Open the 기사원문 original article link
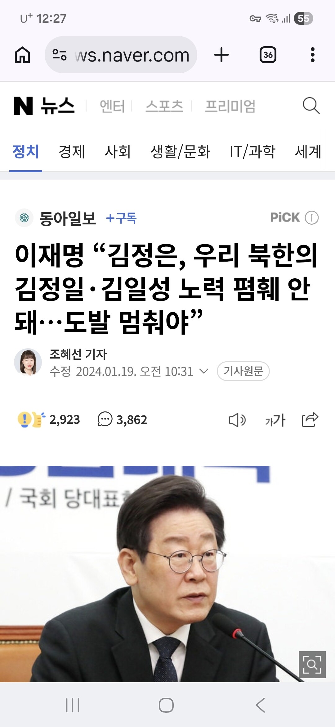Image resolution: width=335 pixels, height=727 pixels. click(x=243, y=371)
